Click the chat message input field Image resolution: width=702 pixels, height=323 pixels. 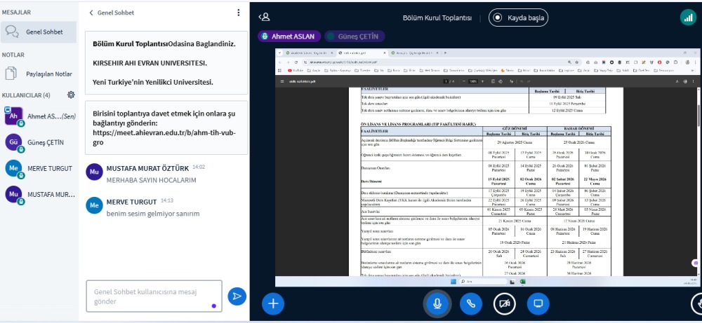pyautogui.click(x=153, y=296)
